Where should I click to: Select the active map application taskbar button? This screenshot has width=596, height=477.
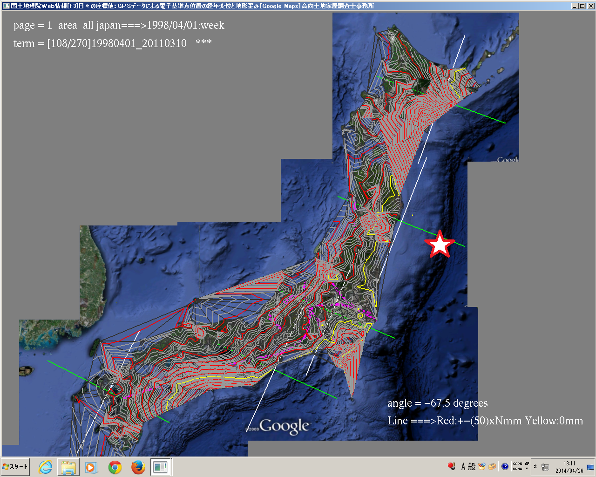[x=161, y=467]
